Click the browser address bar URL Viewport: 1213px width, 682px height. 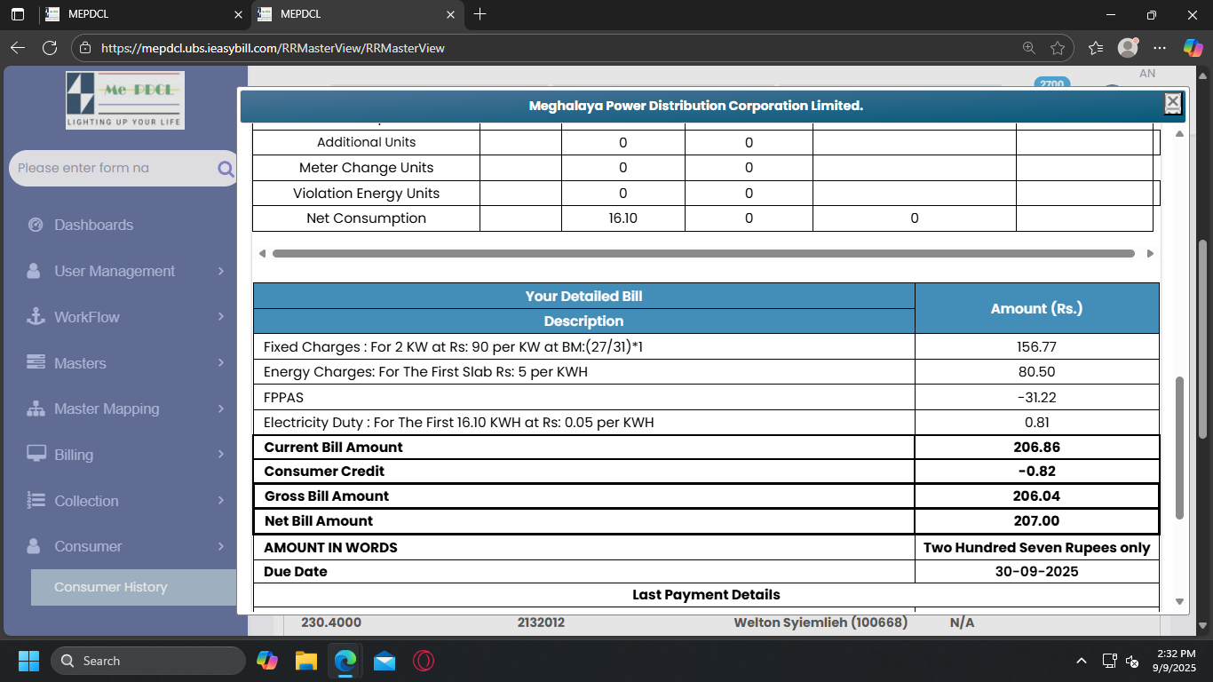point(273,48)
